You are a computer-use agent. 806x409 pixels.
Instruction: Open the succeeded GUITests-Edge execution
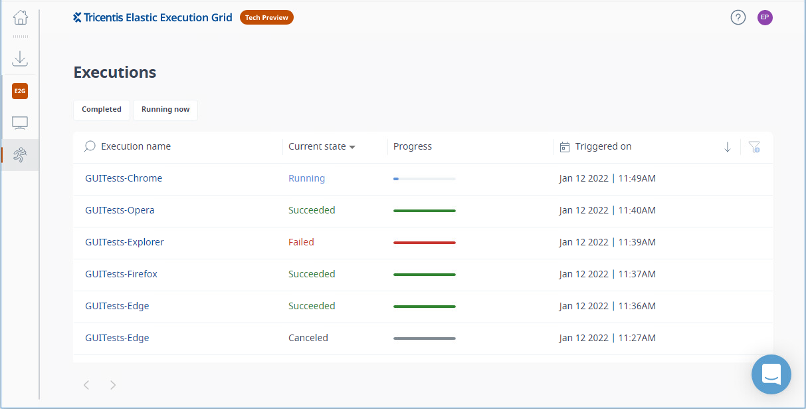click(117, 306)
